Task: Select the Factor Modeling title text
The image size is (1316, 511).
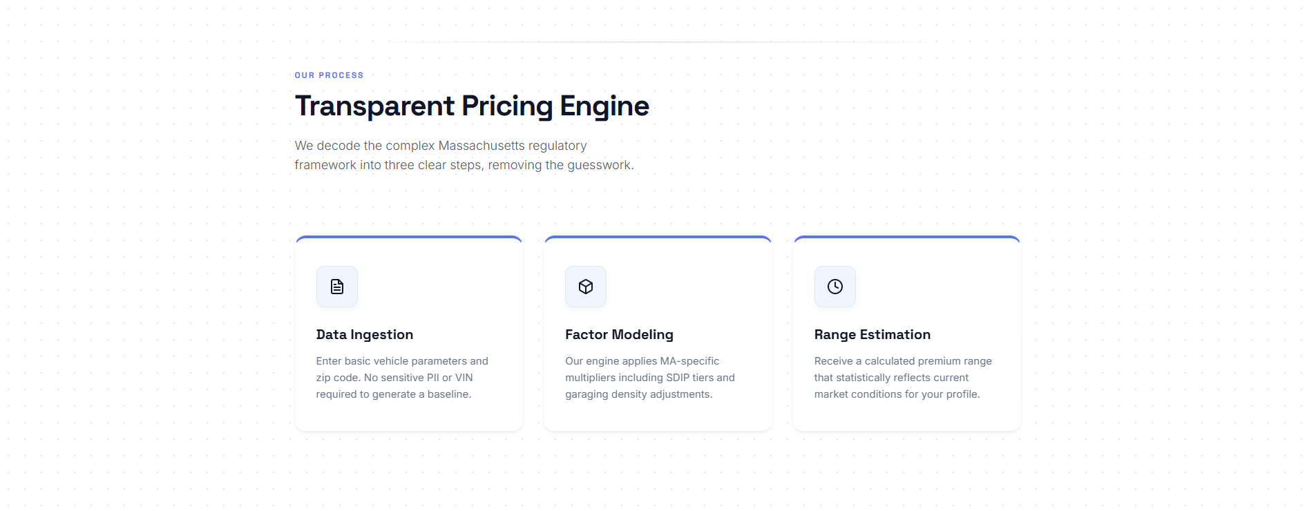Action: (x=619, y=335)
